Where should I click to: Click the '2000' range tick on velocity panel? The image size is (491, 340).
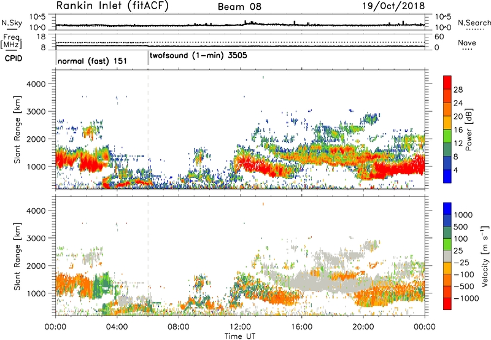coord(36,266)
